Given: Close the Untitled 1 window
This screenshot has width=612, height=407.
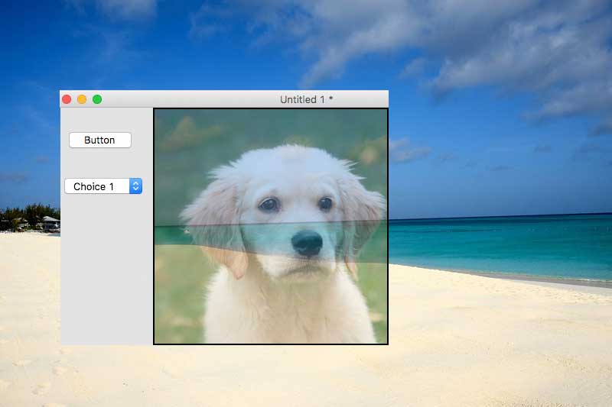Looking at the screenshot, I should pos(67,99).
